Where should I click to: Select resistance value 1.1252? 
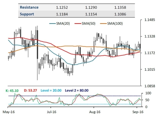(x=62, y=8)
